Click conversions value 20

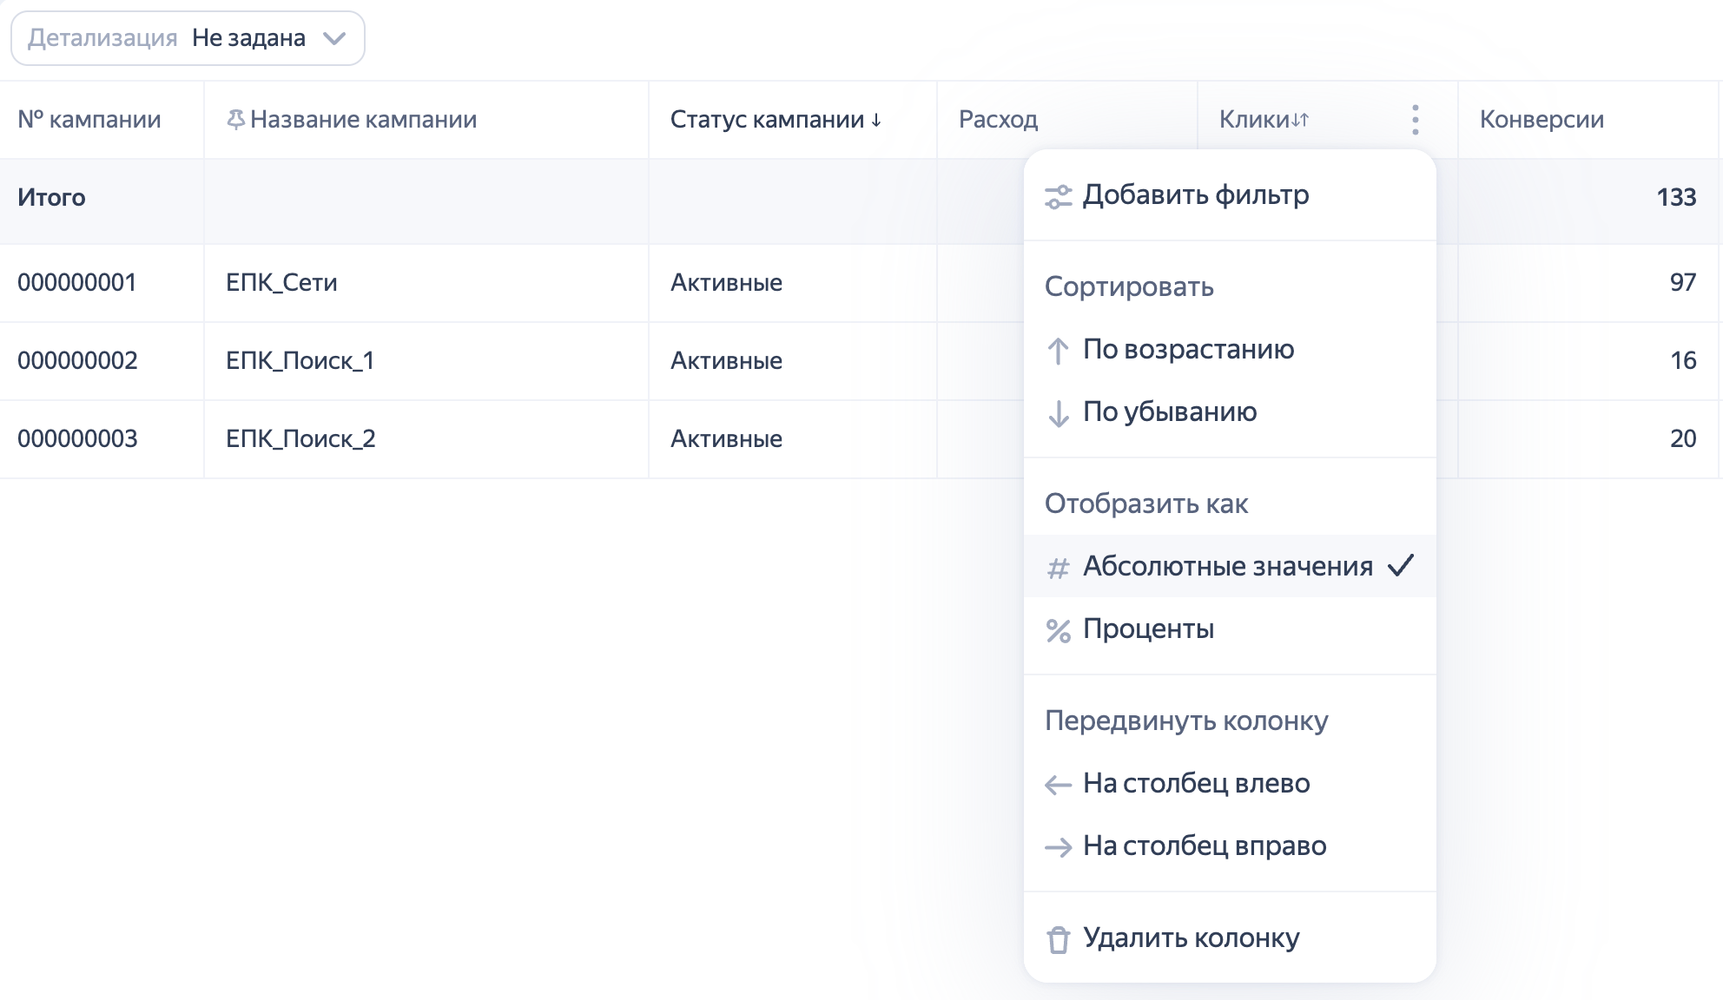pyautogui.click(x=1683, y=439)
